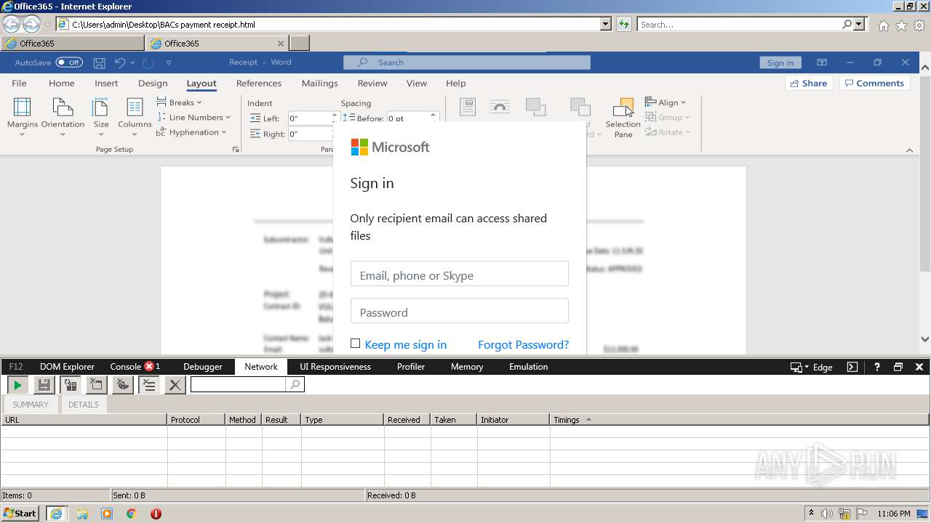Screen dimensions: 931x523
Task: Click the IE refresh icon beside address bar
Action: coord(623,24)
